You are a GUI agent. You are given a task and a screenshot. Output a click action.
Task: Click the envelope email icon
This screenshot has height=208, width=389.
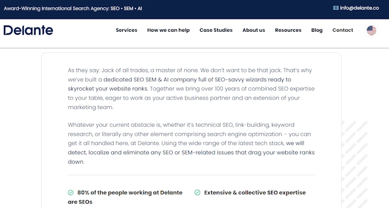336,8
